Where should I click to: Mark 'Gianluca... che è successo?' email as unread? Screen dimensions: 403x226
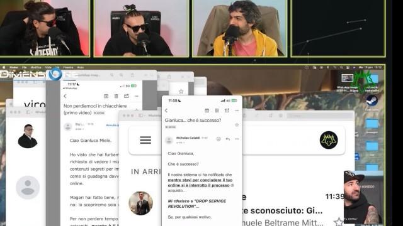pyautogui.click(x=227, y=110)
